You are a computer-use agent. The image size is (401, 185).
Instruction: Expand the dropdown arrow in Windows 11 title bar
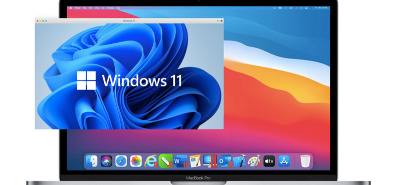point(218,20)
